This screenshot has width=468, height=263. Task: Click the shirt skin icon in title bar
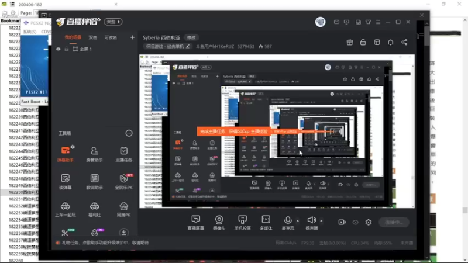tap(368, 22)
